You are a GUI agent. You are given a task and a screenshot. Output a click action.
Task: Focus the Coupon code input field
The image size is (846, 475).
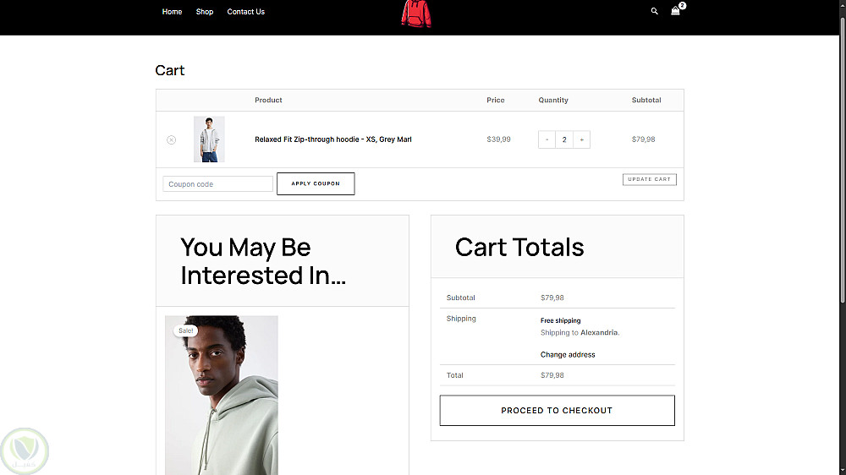pyautogui.click(x=217, y=184)
